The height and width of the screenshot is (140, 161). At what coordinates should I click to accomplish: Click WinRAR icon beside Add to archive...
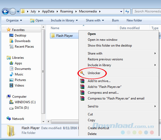82,81
